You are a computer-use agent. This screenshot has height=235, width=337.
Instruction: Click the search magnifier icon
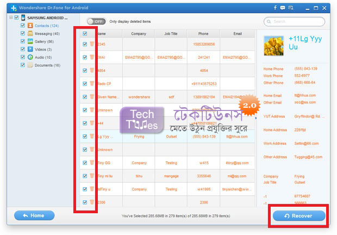coord(269,22)
